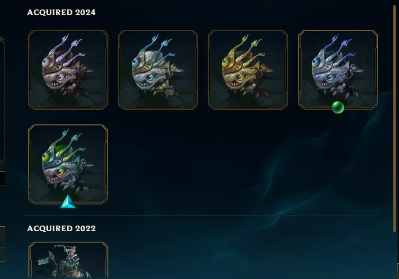
Task: Select the white creature with light-blue fins
Action: click(x=158, y=70)
